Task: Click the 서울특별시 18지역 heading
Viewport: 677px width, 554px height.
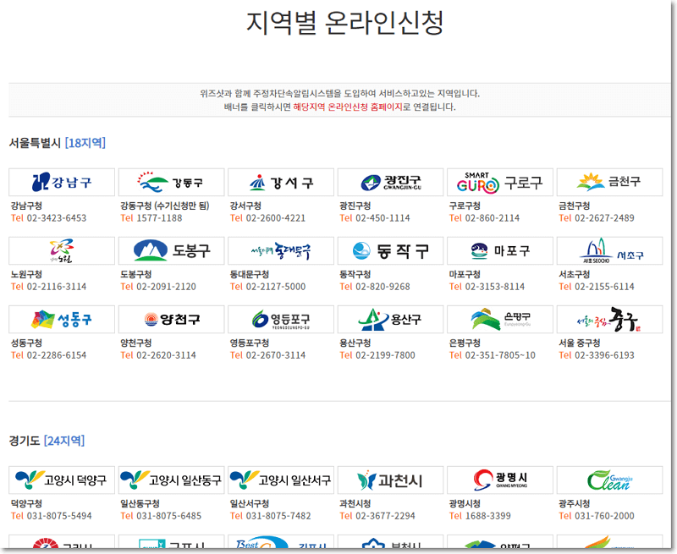Action: tap(57, 143)
